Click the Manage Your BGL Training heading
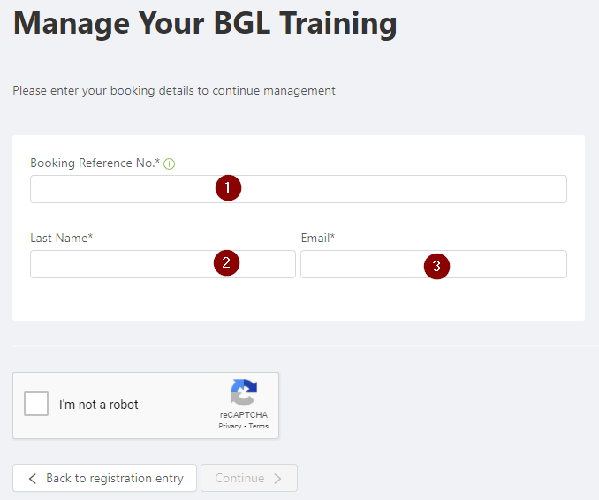This screenshot has width=599, height=500. (x=205, y=24)
